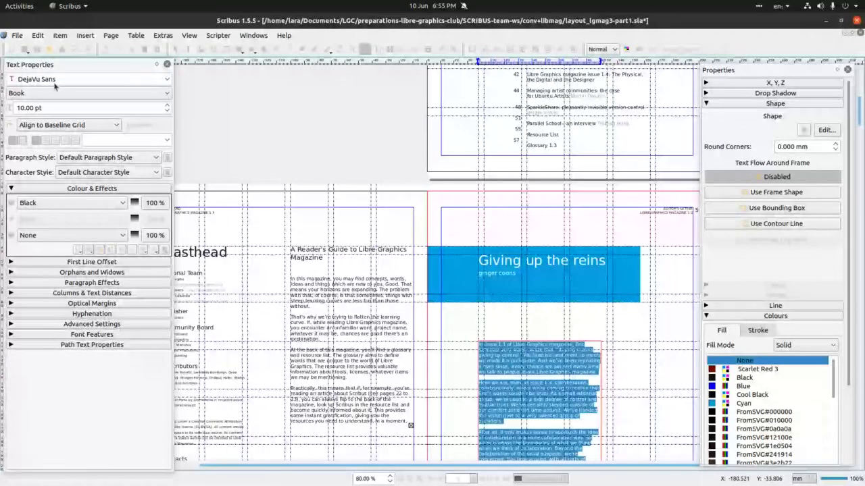Enable Use Bounding Box text flow

coord(772,208)
